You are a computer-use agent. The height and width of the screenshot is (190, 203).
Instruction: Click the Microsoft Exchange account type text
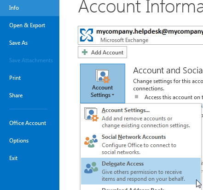click(124, 40)
